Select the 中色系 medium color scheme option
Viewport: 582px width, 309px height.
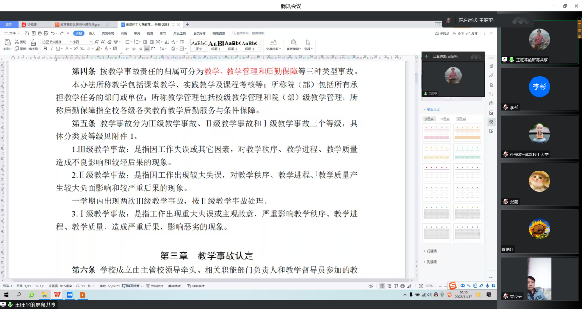pyautogui.click(x=445, y=119)
